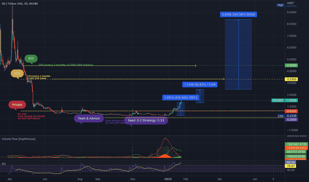Select the 1.1249 (83.92%) price range label
The image size is (309, 182).
tap(200, 85)
